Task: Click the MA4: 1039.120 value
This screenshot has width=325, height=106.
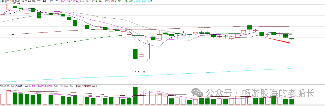Action: click(x=107, y=1)
